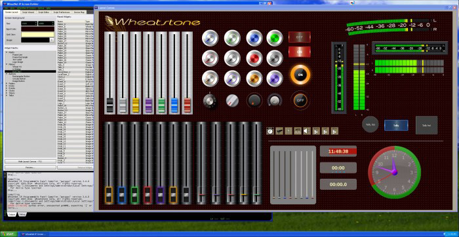This screenshot has width=459, height=237.
Task: Select the green illuminated round button
Action: tap(275, 38)
